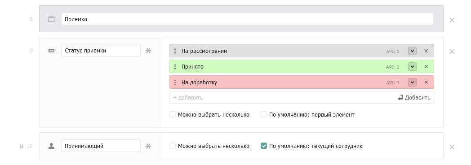Click the field type icon beside Статус приемки
This screenshot has width=471, height=165.
click(x=52, y=51)
